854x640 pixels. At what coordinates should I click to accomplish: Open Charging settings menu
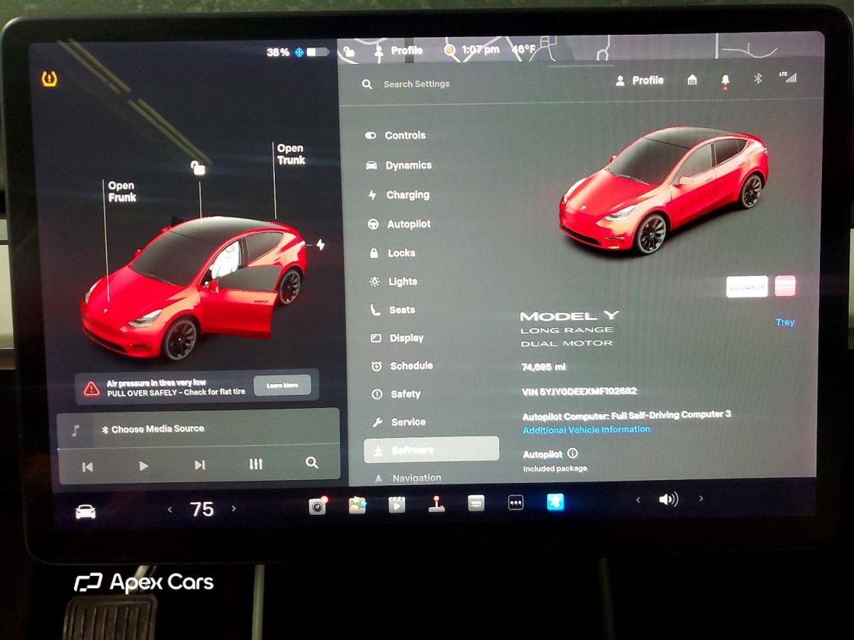399,195
